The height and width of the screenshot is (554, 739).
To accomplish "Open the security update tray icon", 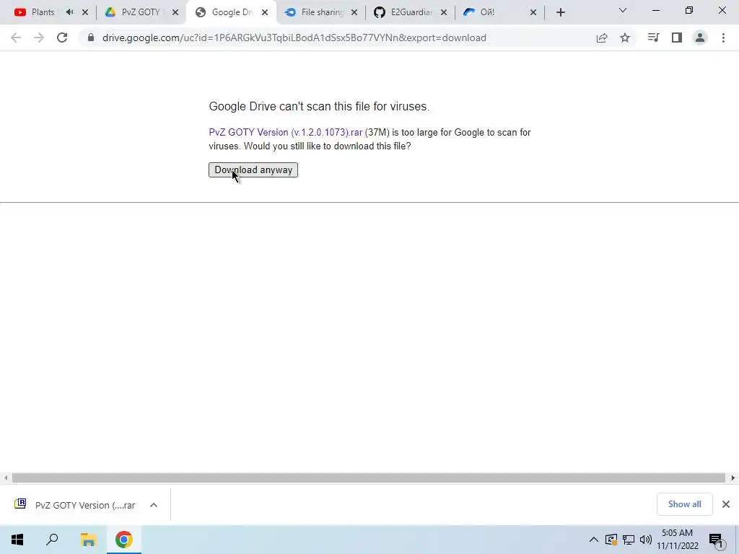I will click(x=611, y=540).
